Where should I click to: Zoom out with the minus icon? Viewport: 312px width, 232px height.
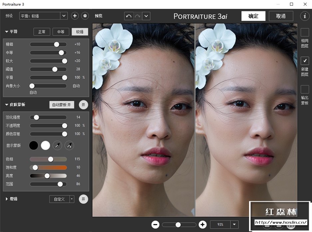(155, 225)
